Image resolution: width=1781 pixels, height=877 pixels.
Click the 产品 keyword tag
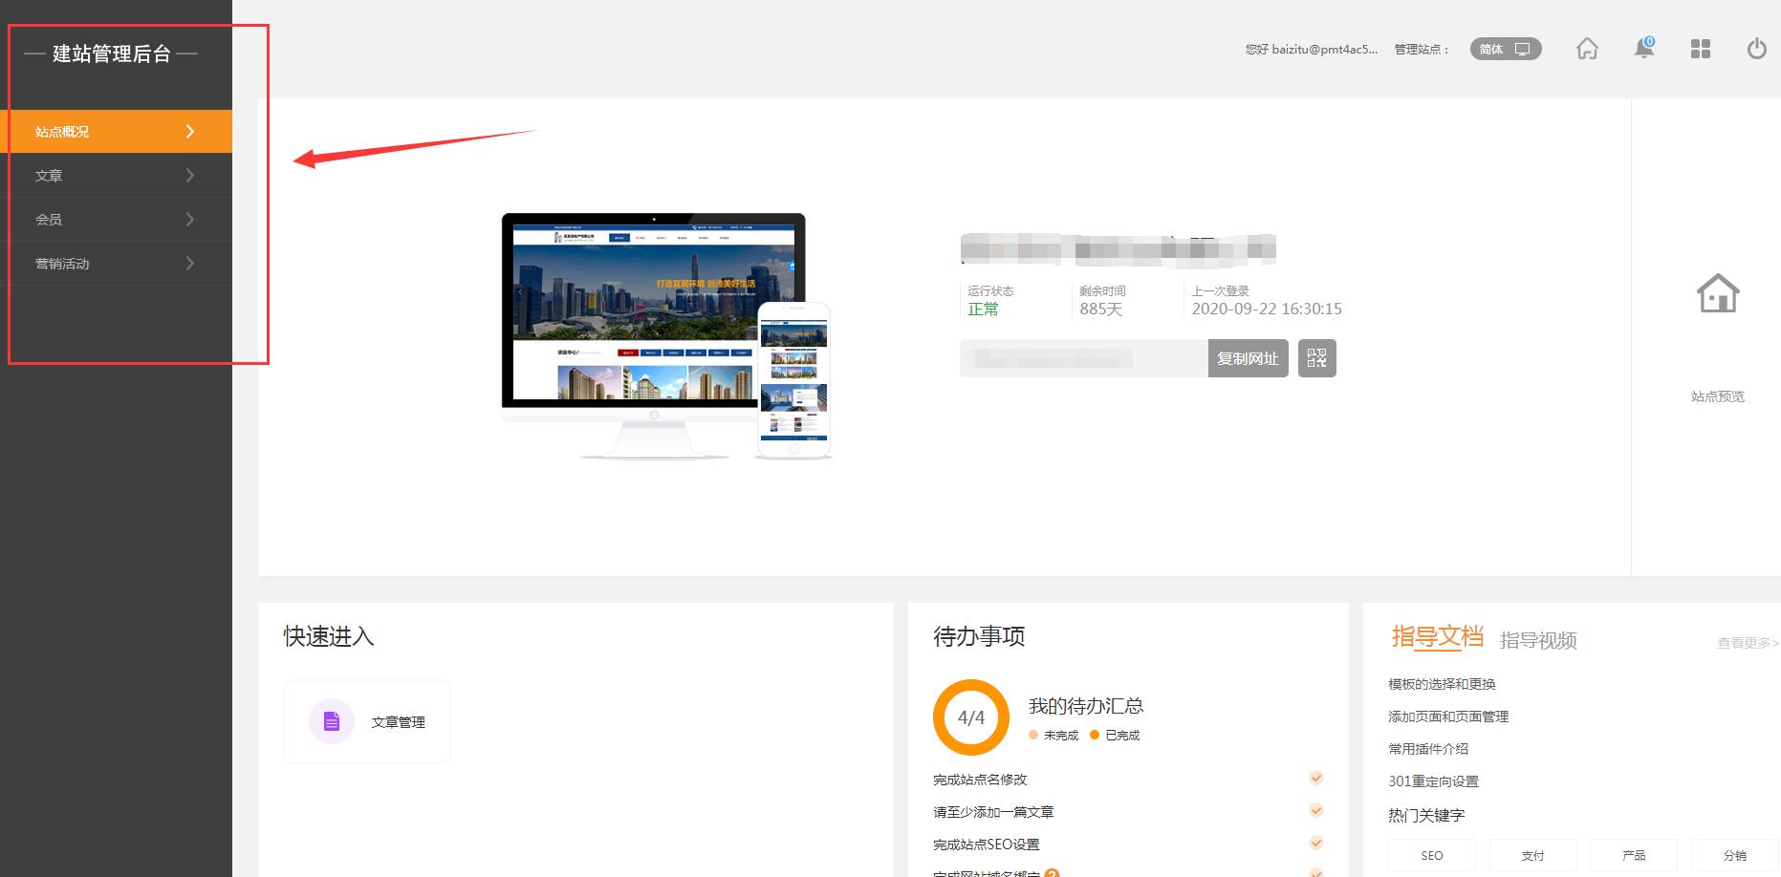(1634, 855)
